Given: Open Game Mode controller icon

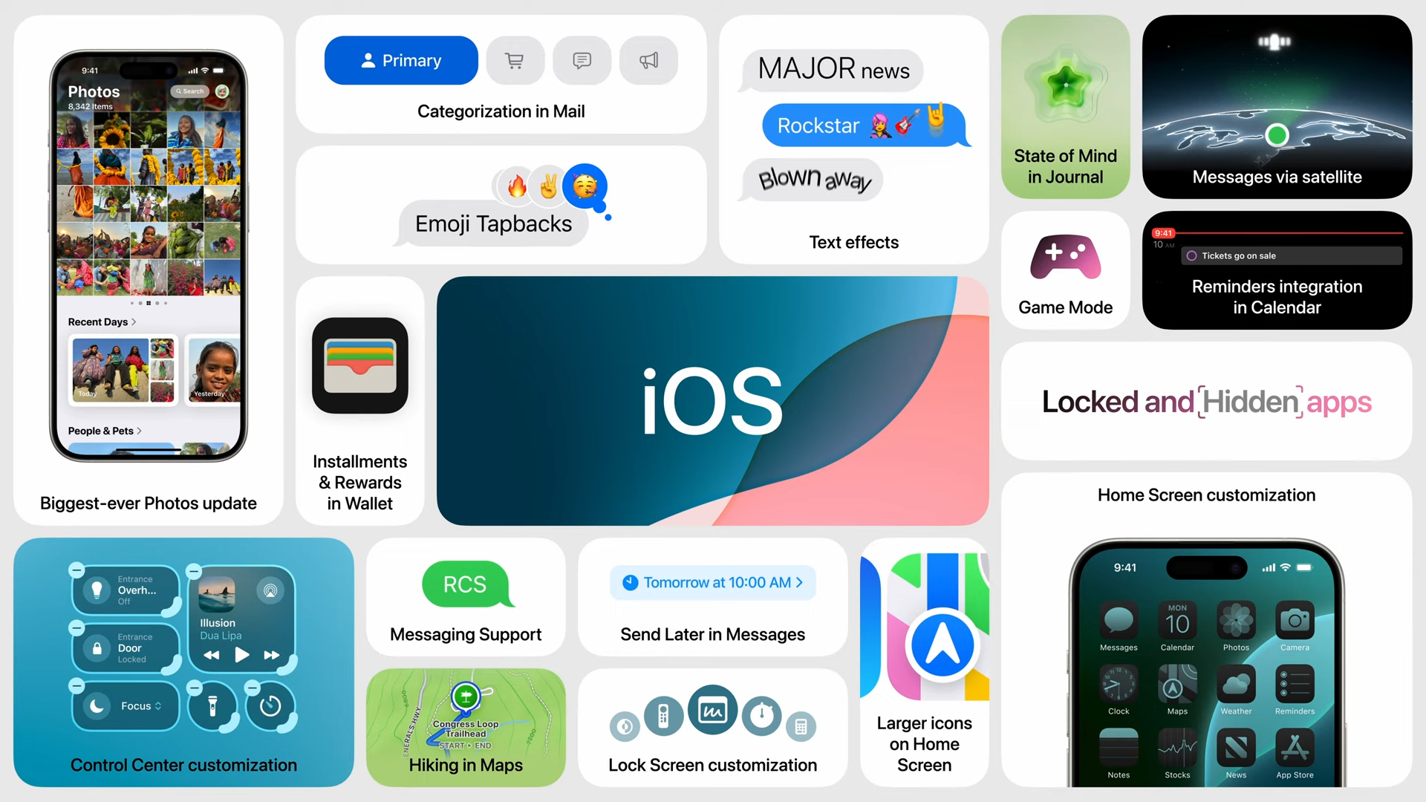Looking at the screenshot, I should [x=1066, y=259].
